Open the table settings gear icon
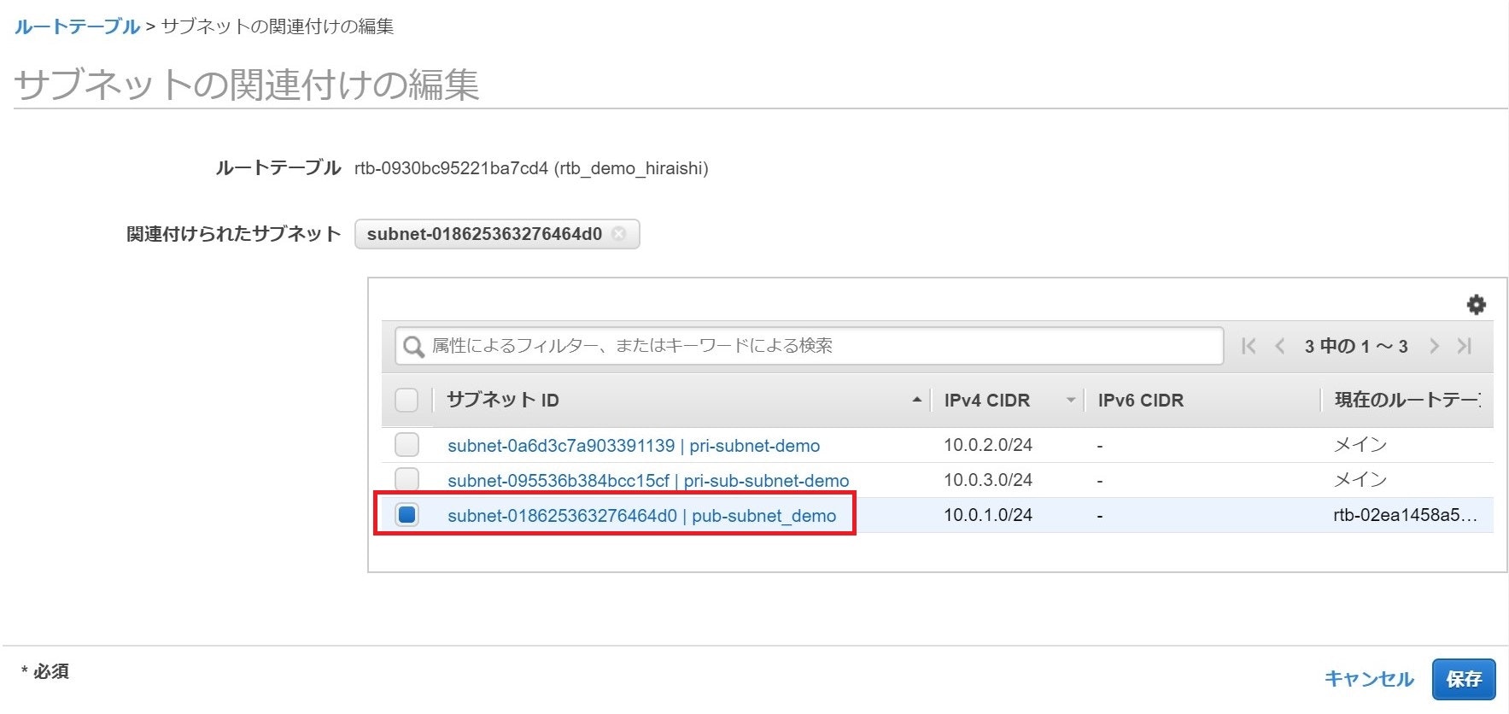 [1476, 305]
